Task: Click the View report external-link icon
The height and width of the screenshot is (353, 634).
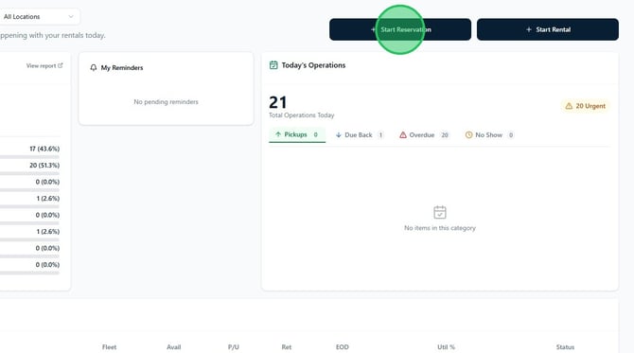Action: [61, 65]
